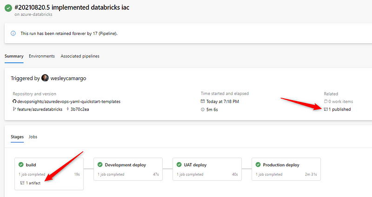The image size is (372, 197).
Task: Open the Development deploy stage card
Action: (128, 169)
